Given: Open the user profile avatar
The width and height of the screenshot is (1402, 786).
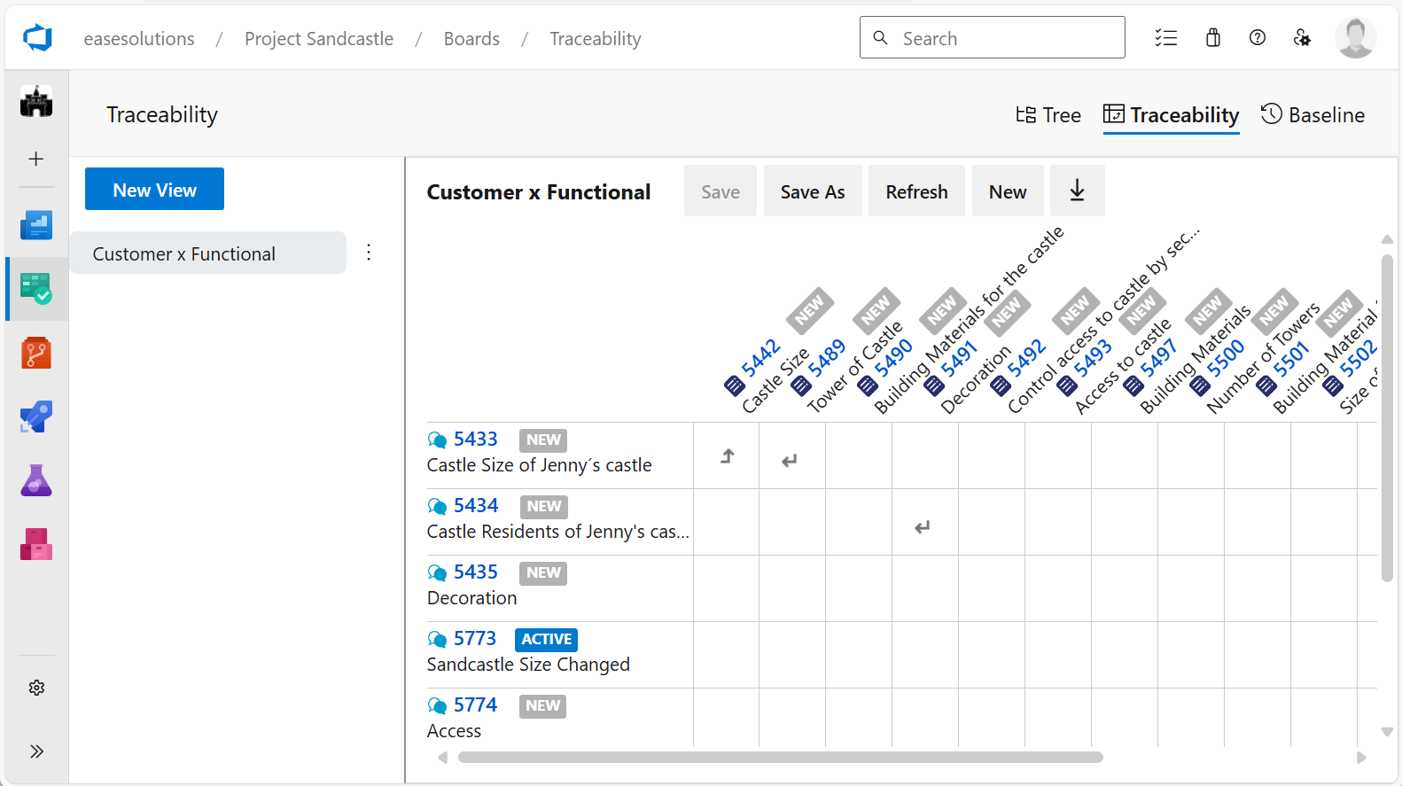Looking at the screenshot, I should coord(1356,37).
